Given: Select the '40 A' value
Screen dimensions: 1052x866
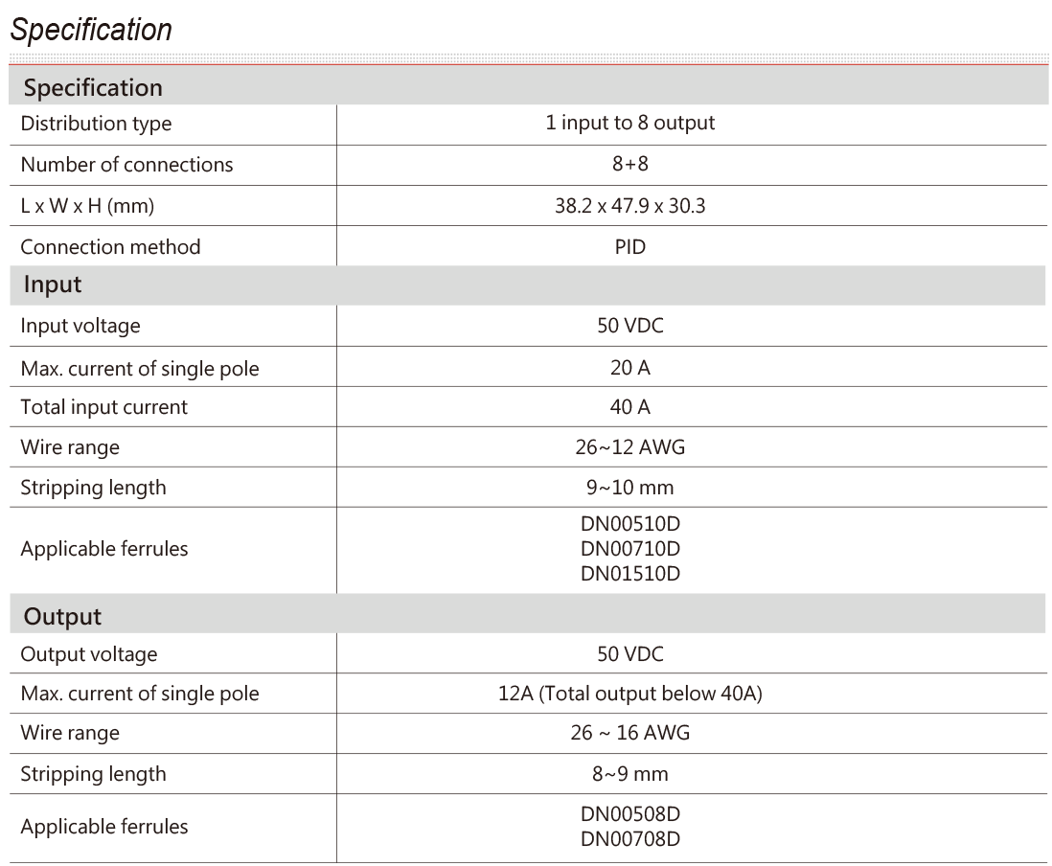Looking at the screenshot, I should coord(630,407).
